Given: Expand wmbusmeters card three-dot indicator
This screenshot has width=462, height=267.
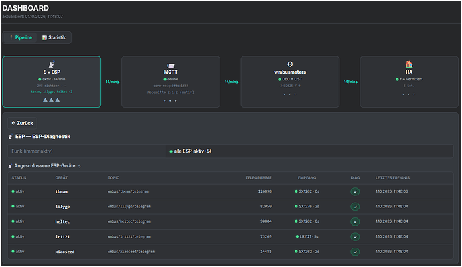Looking at the screenshot, I should coord(290,94).
